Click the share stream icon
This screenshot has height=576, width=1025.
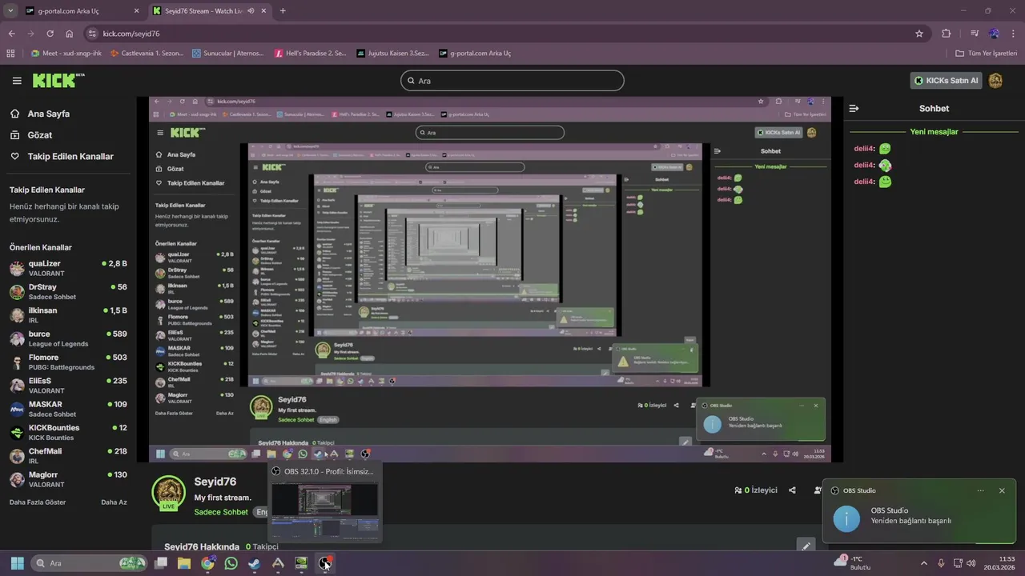tap(792, 490)
